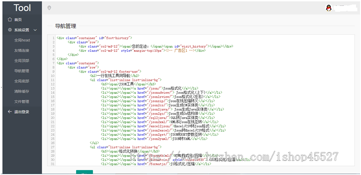Viewport: 361px width, 175px height.
Task: Open 全局底部 in the sidebar
Action: pos(22,81)
